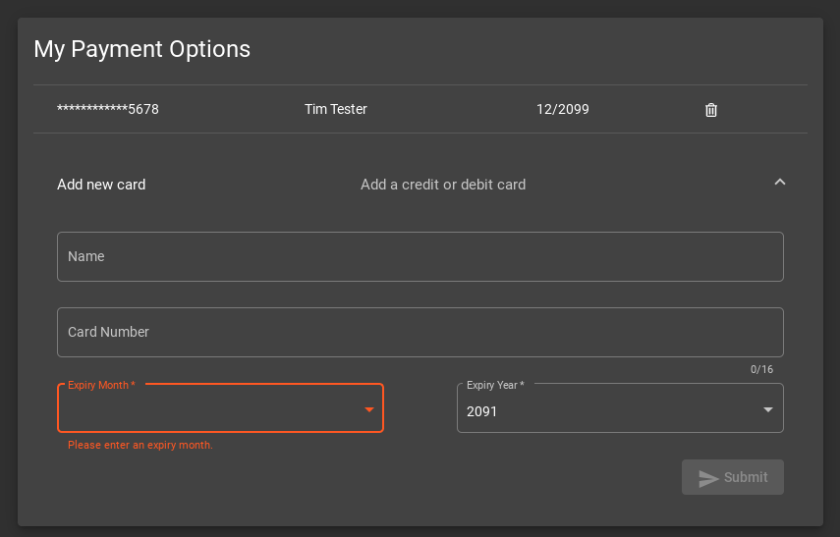This screenshot has height=537, width=840.
Task: Click the cardholder name Tim Tester
Action: click(x=336, y=109)
